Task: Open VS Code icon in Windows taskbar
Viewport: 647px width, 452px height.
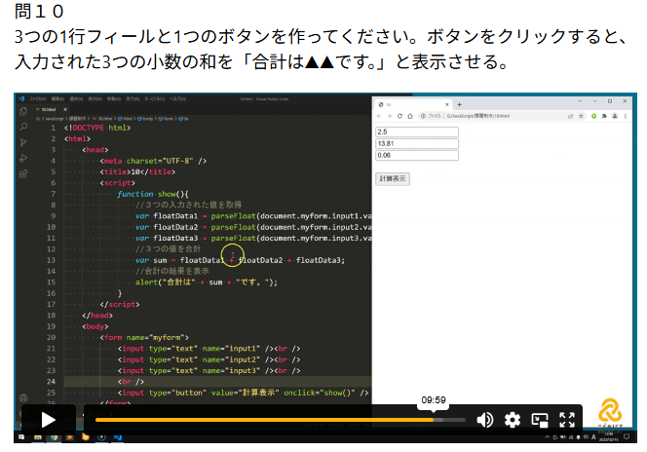Action: (x=118, y=437)
